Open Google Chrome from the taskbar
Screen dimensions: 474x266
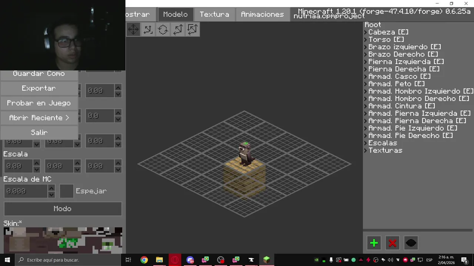(144, 260)
